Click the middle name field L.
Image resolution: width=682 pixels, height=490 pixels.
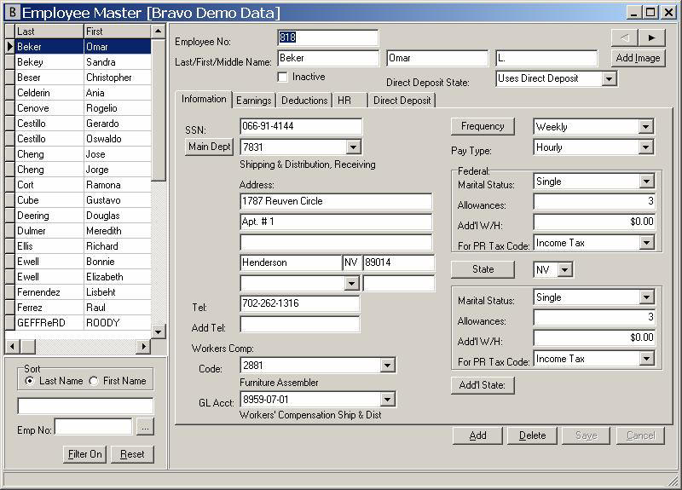(x=546, y=58)
